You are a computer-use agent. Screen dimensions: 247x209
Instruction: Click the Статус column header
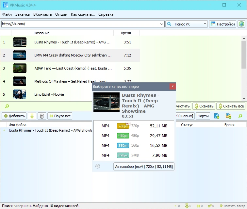tap(187, 125)
